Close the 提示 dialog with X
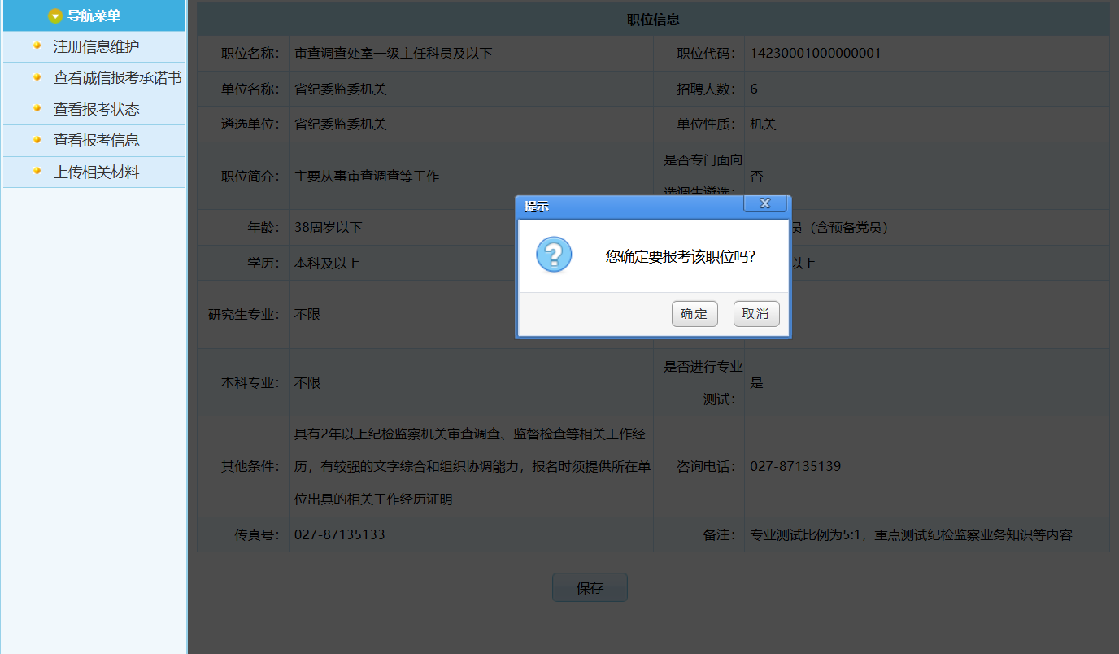Image resolution: width=1119 pixels, height=654 pixels. 764,204
